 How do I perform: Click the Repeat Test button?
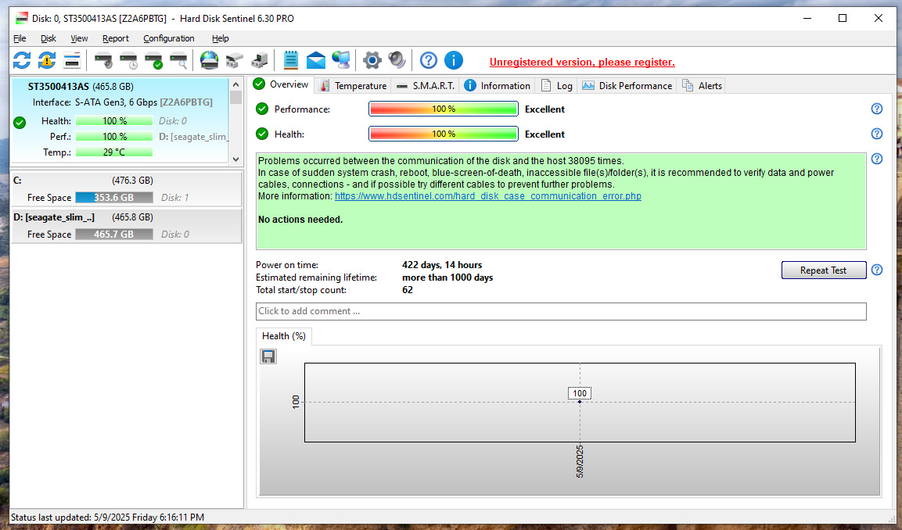click(x=823, y=270)
